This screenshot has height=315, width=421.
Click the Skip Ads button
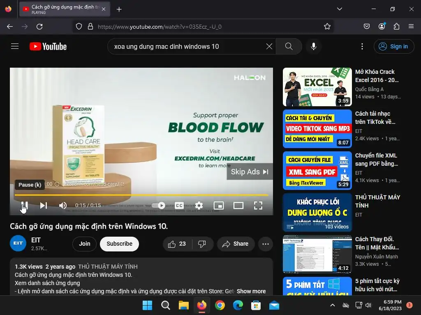coord(250,172)
